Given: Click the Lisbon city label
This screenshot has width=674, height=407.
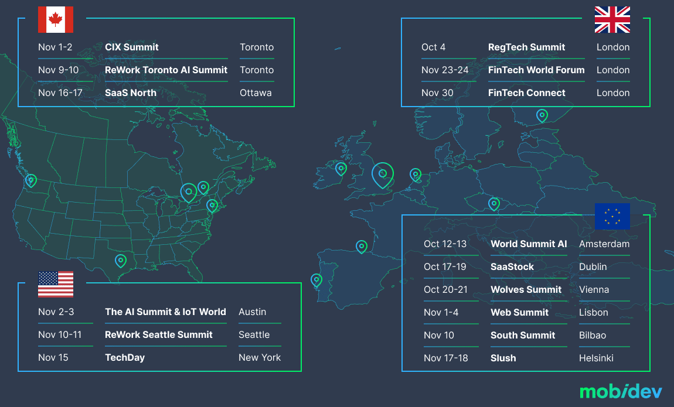Looking at the screenshot, I should pyautogui.click(x=593, y=312).
